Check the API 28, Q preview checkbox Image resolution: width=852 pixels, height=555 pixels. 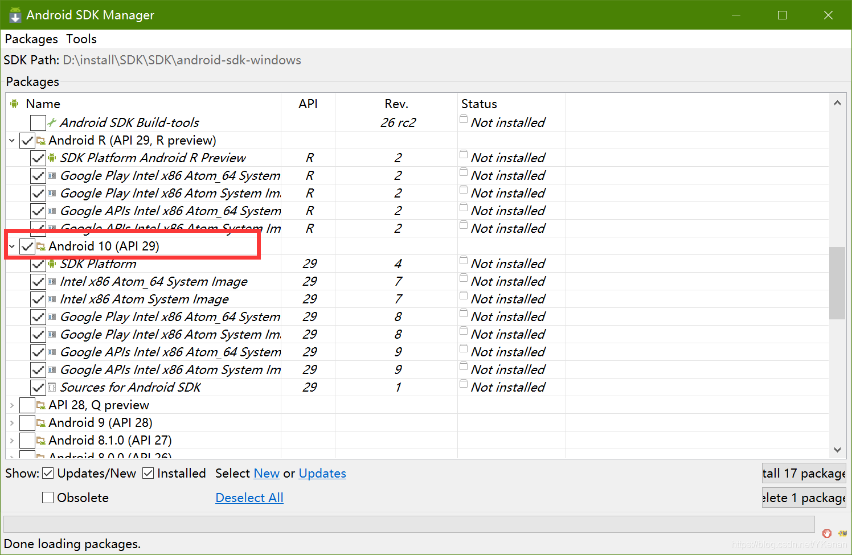[27, 405]
